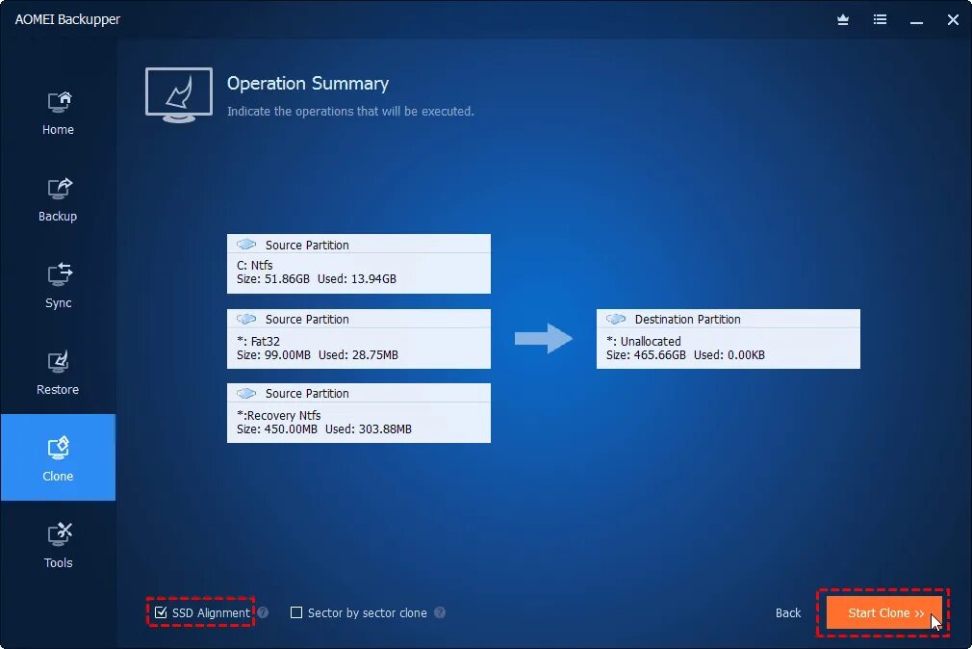
Task: Toggle the SSD Alignment checkbox
Action: tap(161, 612)
